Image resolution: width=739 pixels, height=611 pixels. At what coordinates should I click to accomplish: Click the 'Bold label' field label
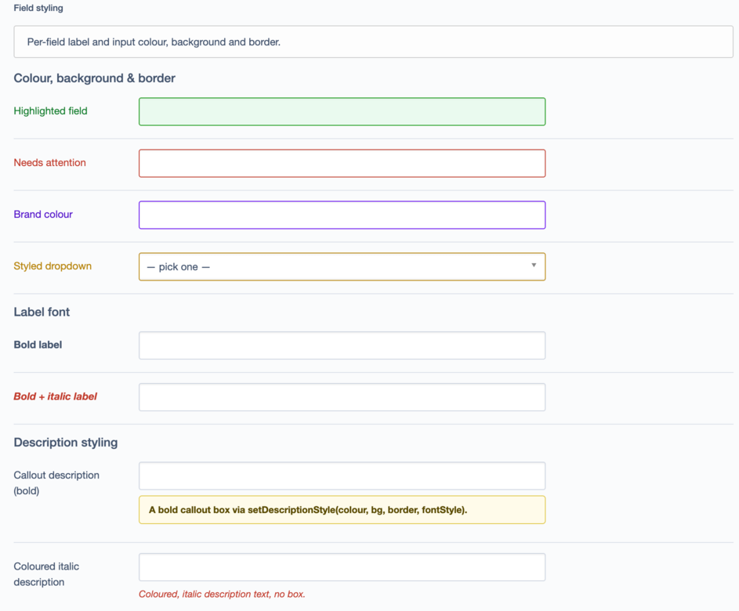[x=38, y=345]
